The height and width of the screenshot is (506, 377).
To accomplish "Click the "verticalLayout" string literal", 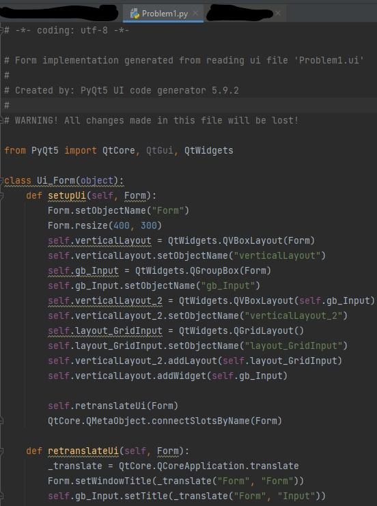I will (277, 255).
